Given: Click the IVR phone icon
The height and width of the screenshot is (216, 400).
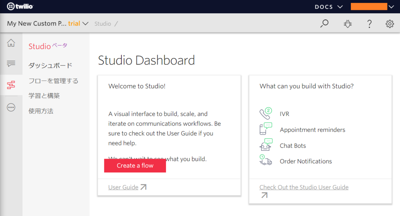Looking at the screenshot, I should pos(266,113).
